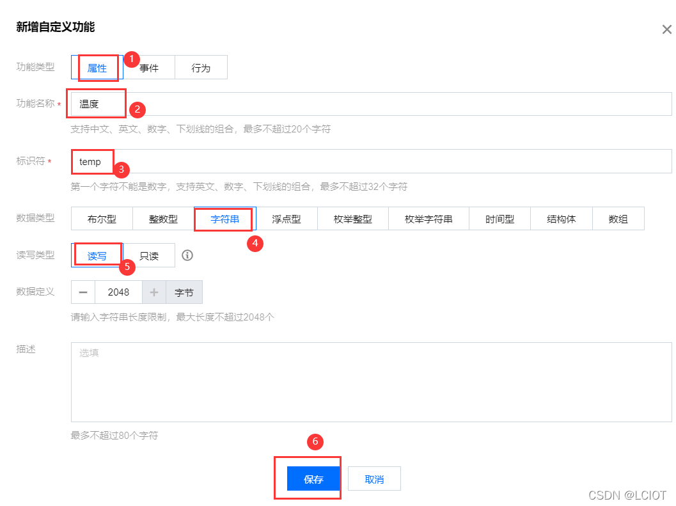676x506 pixels.
Task: Click the 保存 button to save
Action: coord(312,478)
